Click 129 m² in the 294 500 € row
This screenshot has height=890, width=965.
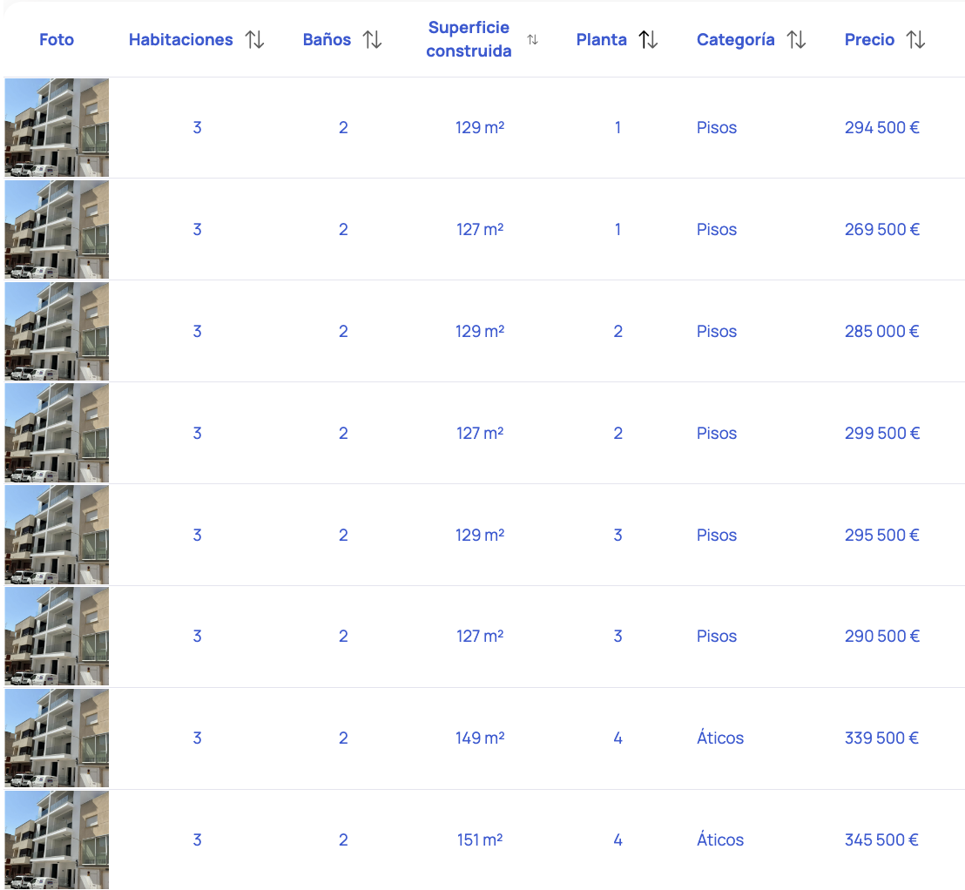(x=480, y=128)
